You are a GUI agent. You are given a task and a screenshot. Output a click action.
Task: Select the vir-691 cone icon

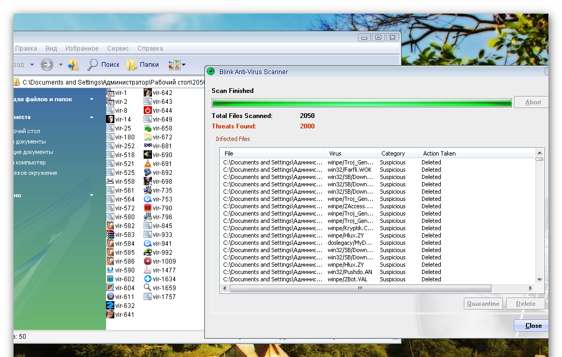click(147, 164)
